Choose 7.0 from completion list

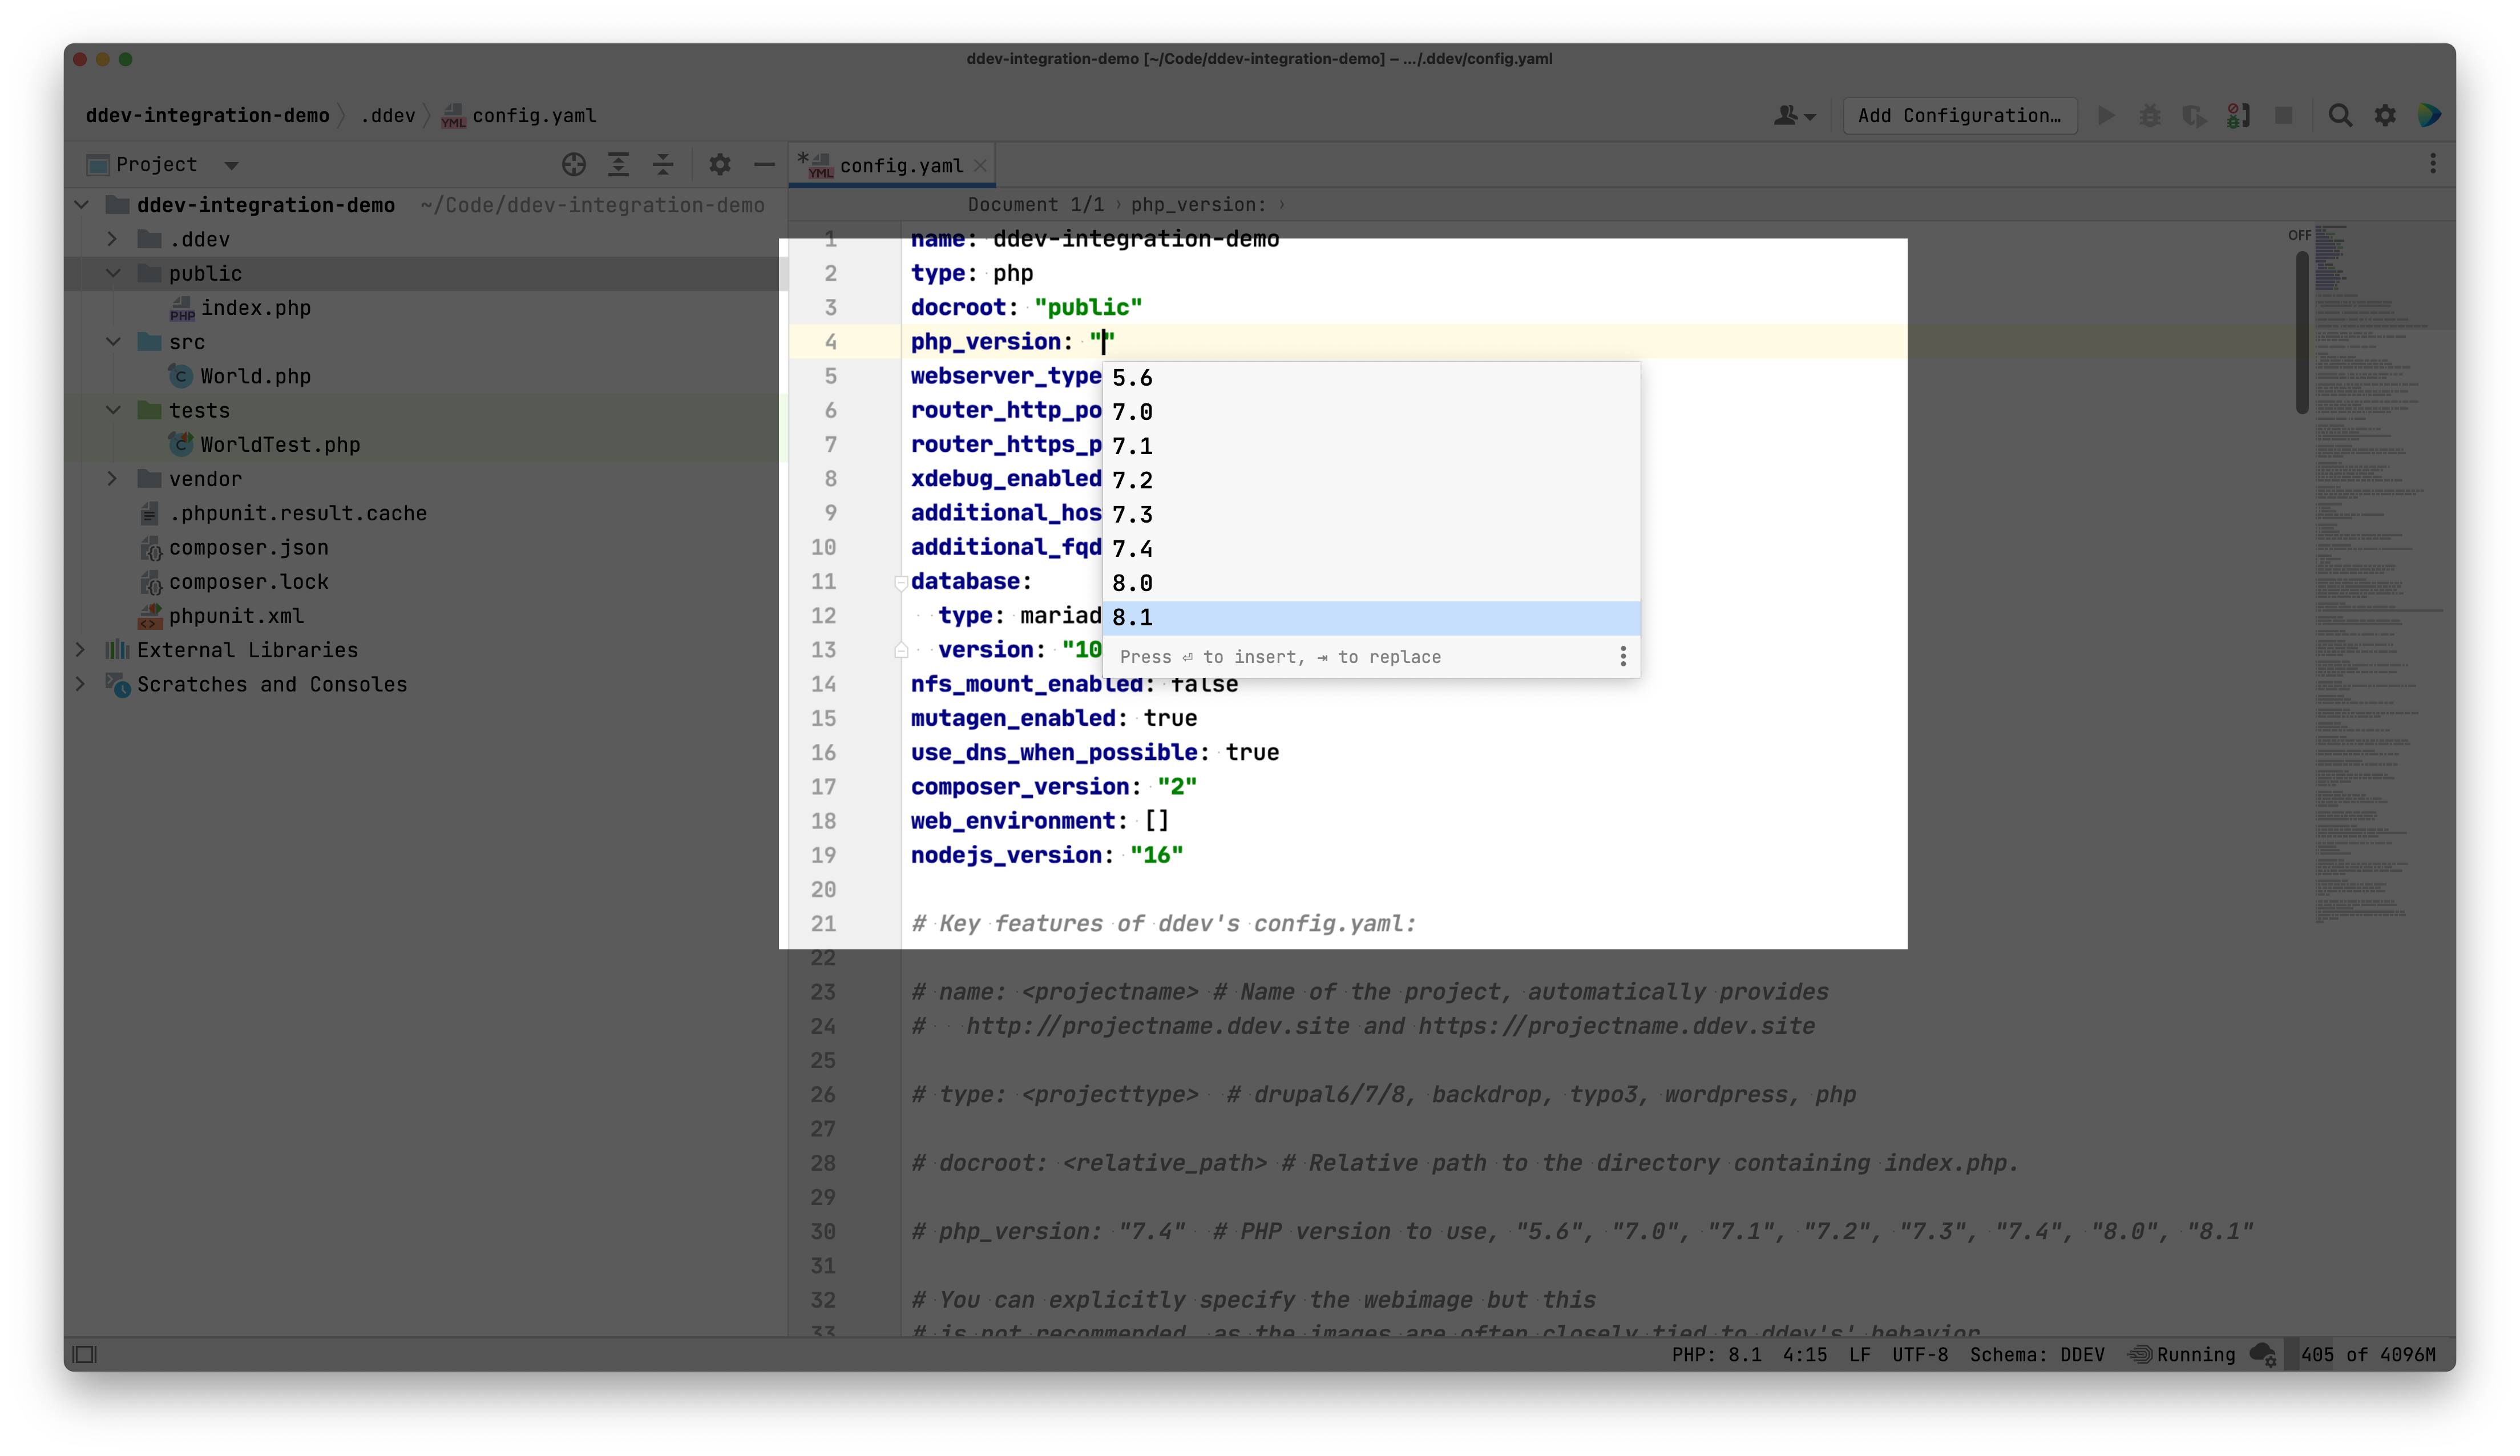coord(1371,412)
